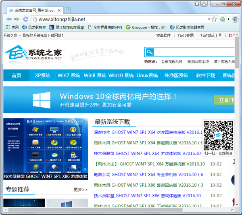Click the 最新系统下载 section heading
This screenshot has height=215, width=242.
click(112, 122)
